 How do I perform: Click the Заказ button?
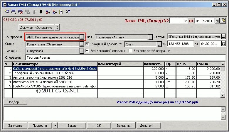pos(72,126)
